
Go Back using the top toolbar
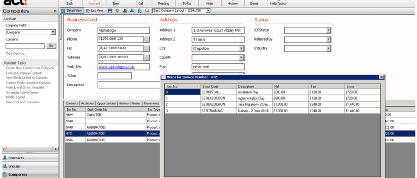(x=69, y=3)
